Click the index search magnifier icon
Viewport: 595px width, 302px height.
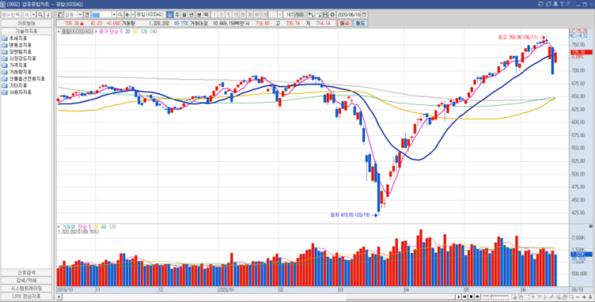(x=120, y=14)
